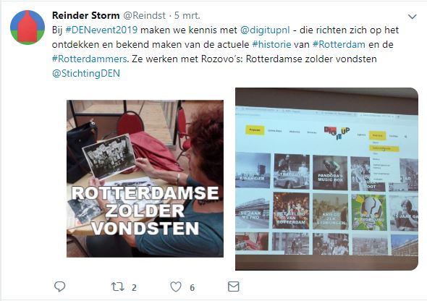This screenshot has height=301, width=427.
Task: Go to the @StichtingDEN mention
Action: [86, 74]
